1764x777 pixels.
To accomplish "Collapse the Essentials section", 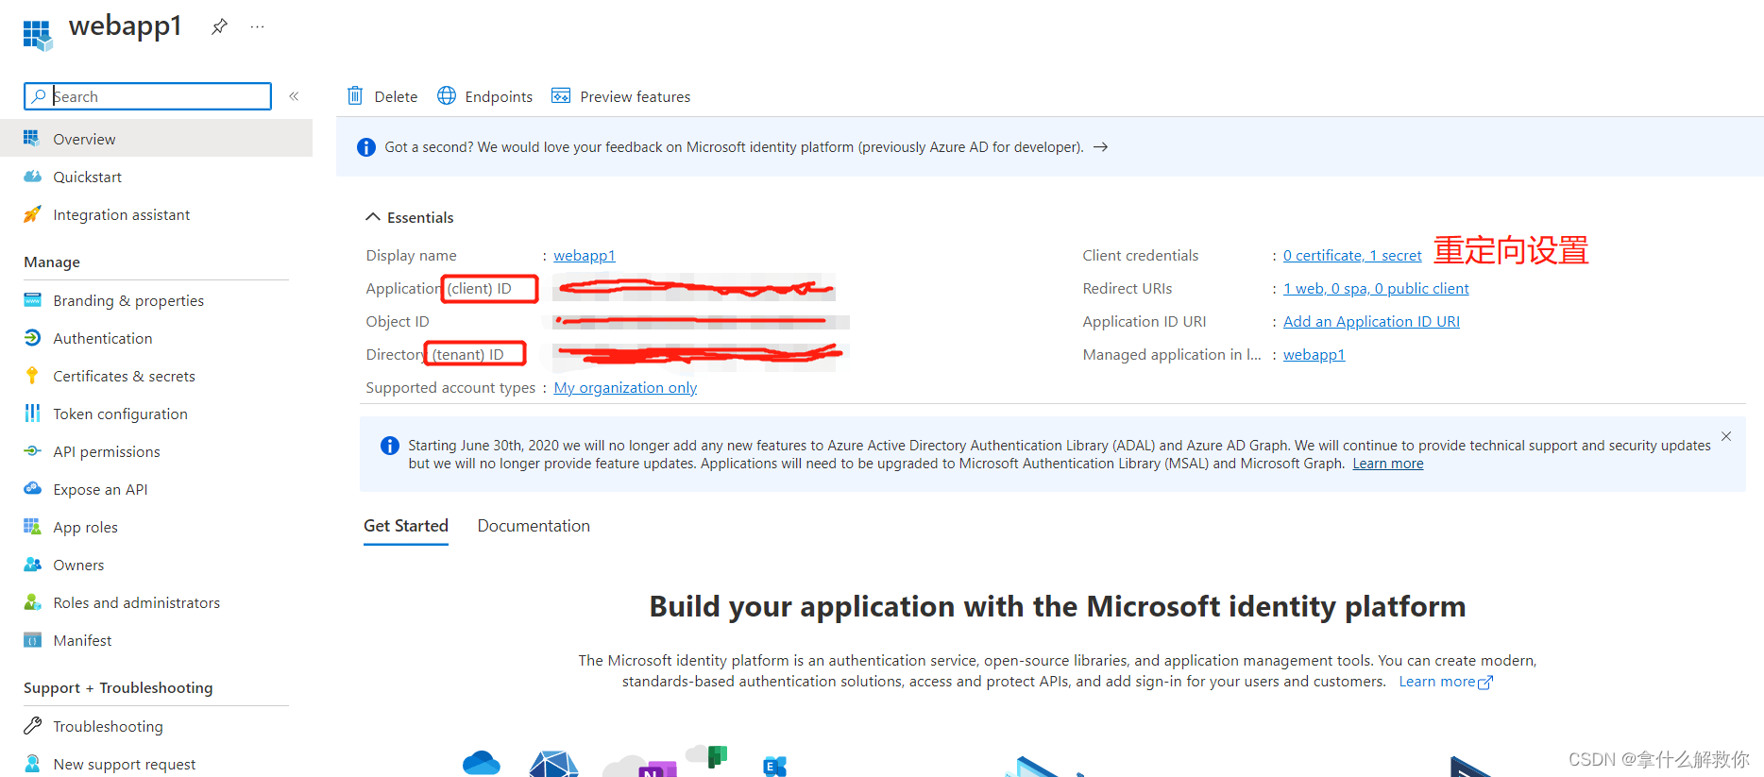I will [x=410, y=217].
